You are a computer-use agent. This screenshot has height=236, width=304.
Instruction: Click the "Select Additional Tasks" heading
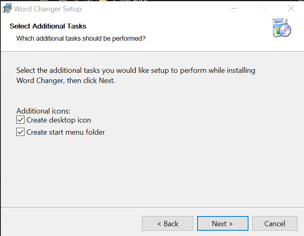[48, 26]
